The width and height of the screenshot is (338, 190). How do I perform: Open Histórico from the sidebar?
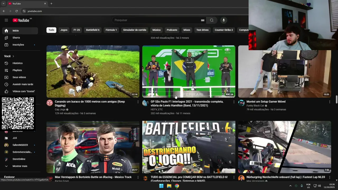point(20,63)
